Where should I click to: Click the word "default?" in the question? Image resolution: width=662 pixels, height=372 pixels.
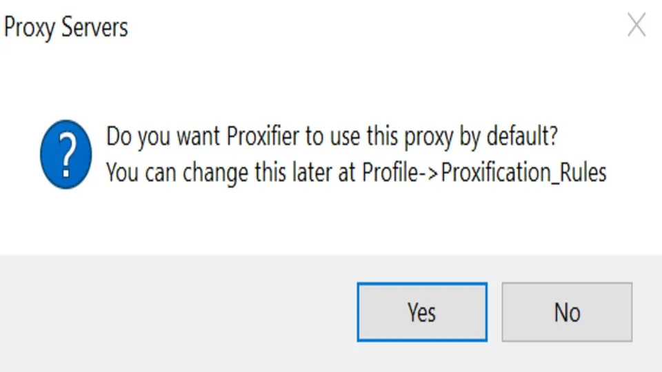(x=521, y=136)
